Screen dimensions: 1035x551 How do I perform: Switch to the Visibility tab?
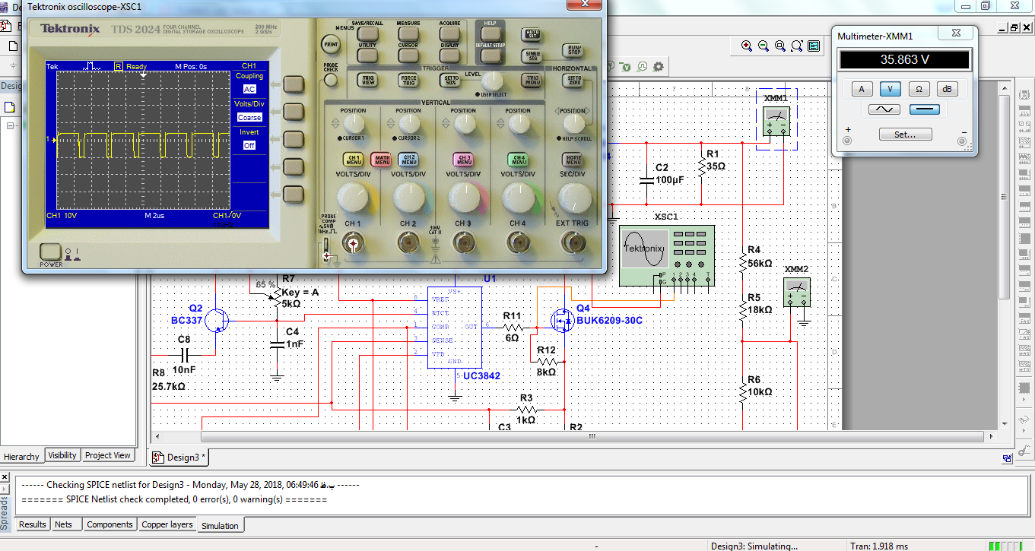62,455
